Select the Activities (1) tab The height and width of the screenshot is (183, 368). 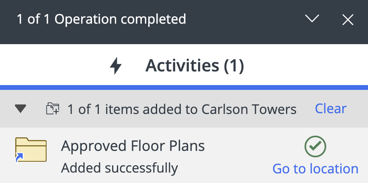click(194, 66)
